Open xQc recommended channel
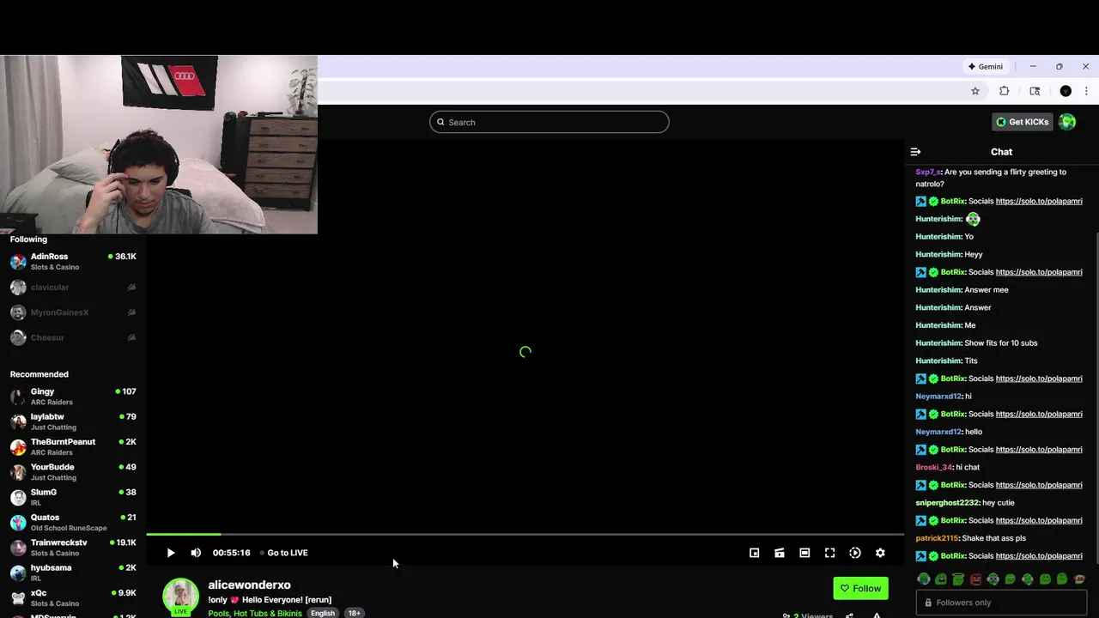The image size is (1099, 618). click(x=73, y=597)
